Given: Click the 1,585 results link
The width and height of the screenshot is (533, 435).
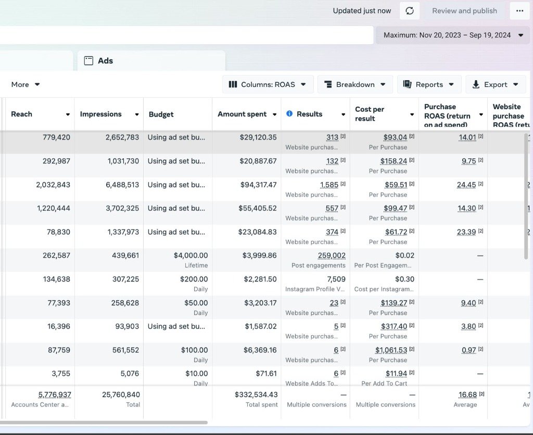Looking at the screenshot, I should 329,185.
